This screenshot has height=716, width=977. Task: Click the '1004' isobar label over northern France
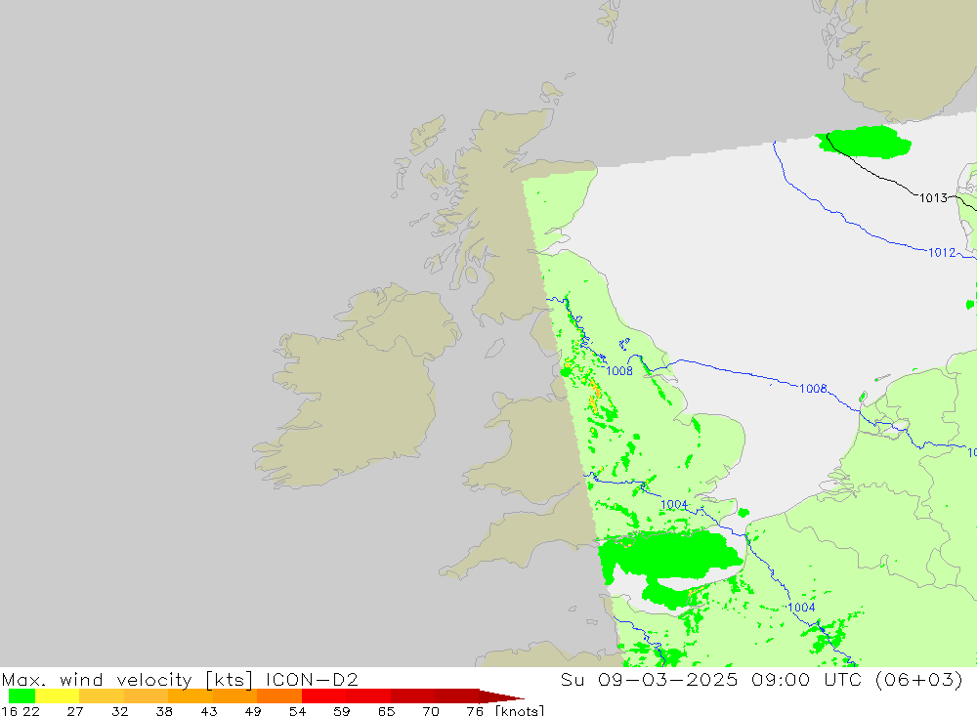tap(801, 607)
